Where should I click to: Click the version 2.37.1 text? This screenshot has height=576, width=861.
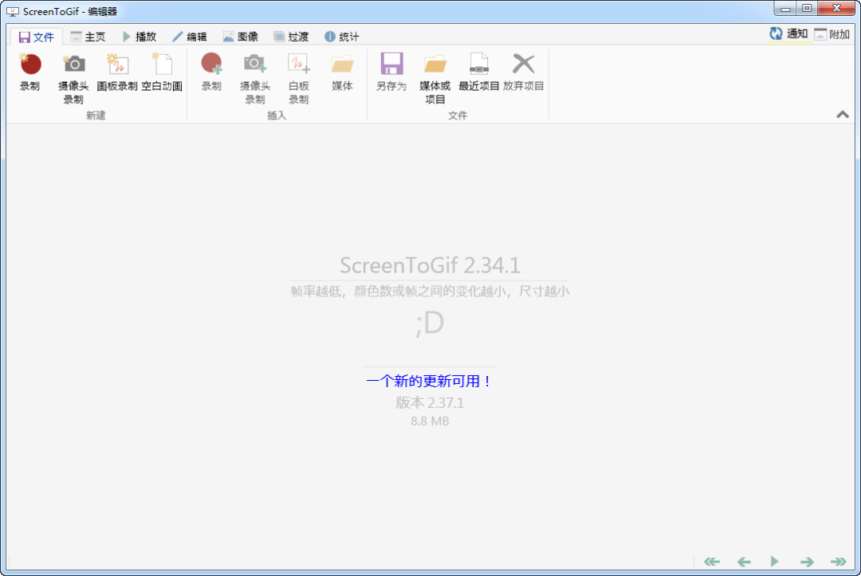pos(430,402)
